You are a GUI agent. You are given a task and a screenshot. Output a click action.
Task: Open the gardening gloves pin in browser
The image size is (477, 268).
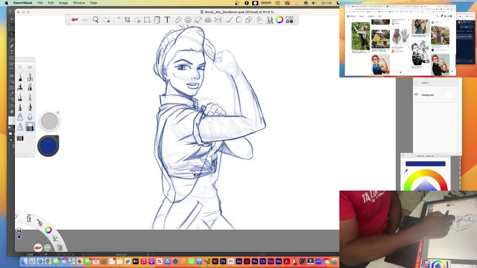click(x=401, y=37)
